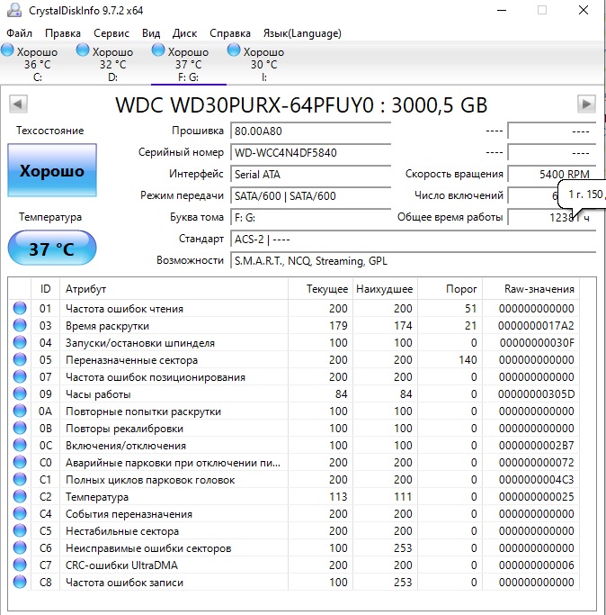Click the Текущее column header
The height and width of the screenshot is (615, 606).
[320, 289]
